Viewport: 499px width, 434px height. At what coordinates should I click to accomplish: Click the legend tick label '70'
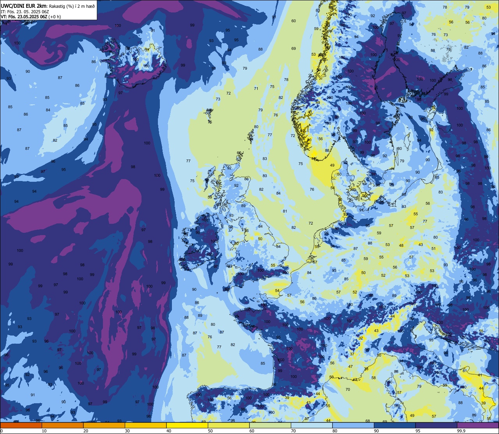click(x=293, y=431)
